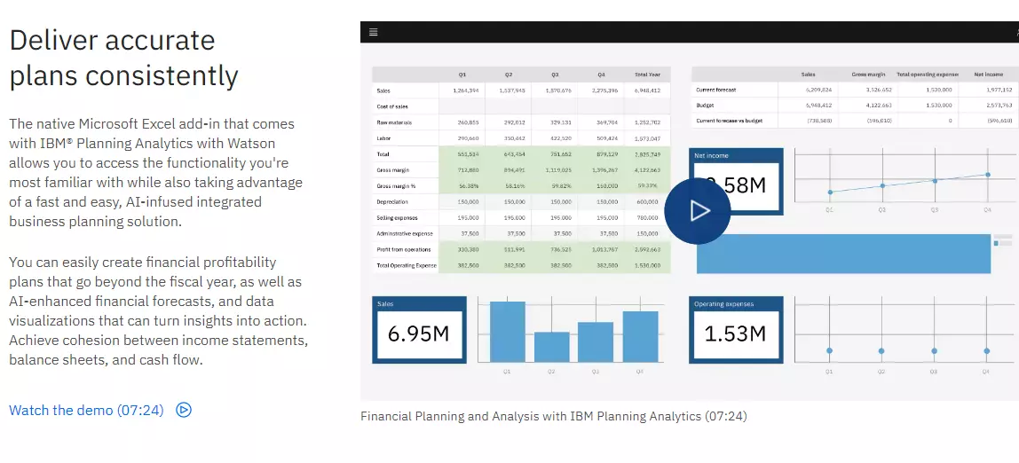Click the Operating expenses 1.53M card
1019x463 pixels.
(737, 330)
